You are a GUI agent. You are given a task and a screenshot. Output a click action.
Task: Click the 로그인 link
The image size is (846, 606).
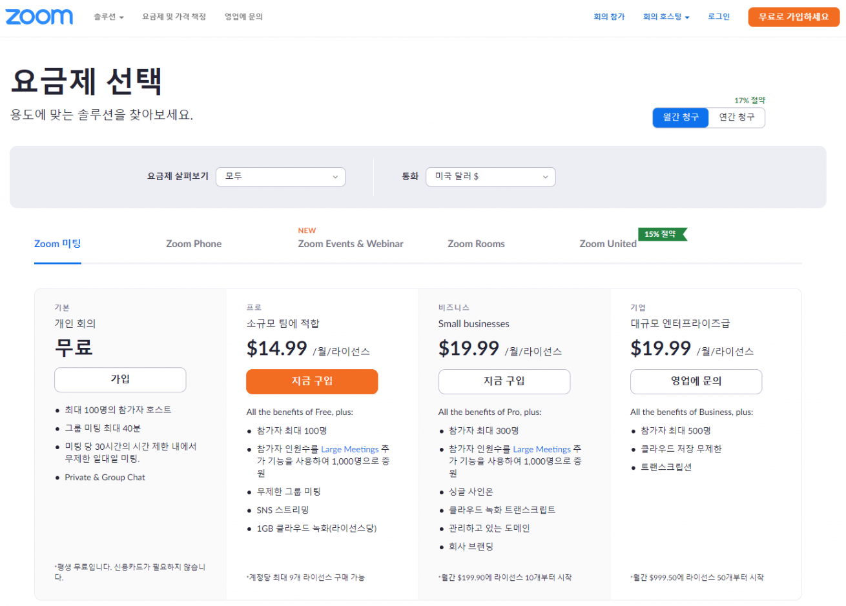click(x=718, y=17)
